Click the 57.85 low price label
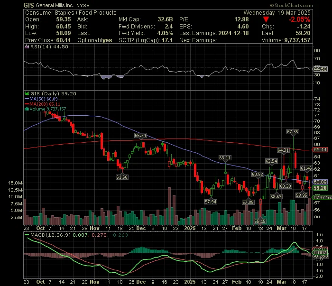 [x=248, y=202]
